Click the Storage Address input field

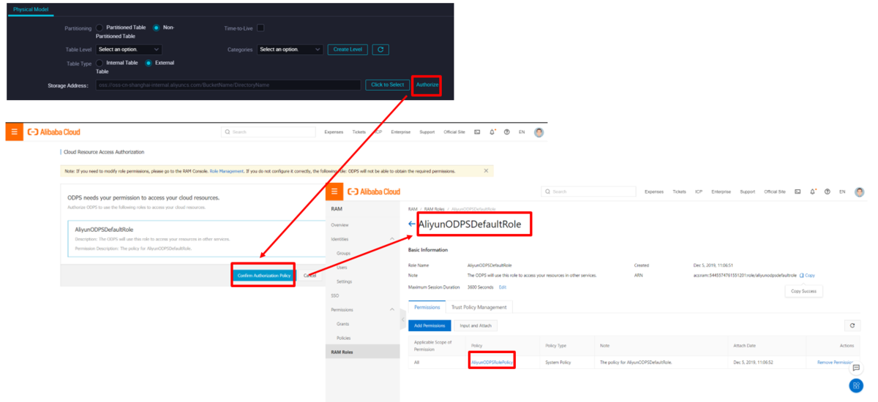pyautogui.click(x=227, y=85)
